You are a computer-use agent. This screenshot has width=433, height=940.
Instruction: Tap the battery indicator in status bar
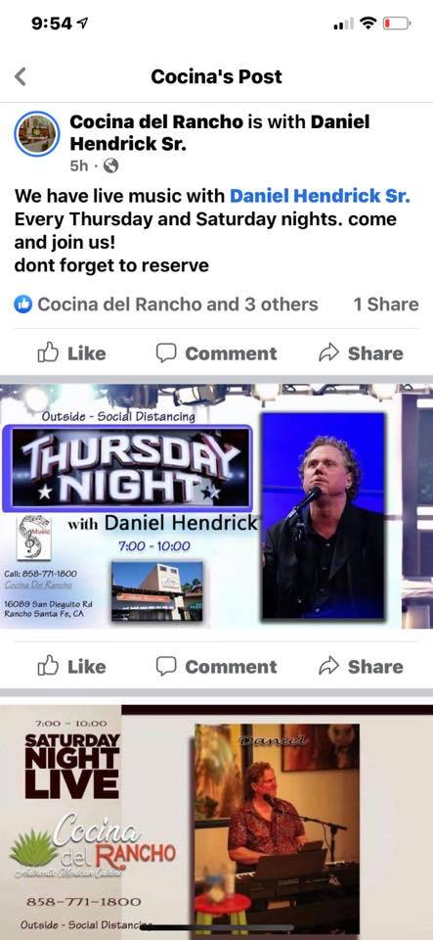pyautogui.click(x=397, y=23)
